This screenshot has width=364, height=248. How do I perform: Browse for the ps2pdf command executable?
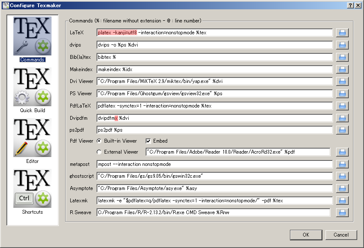[x=342, y=130]
